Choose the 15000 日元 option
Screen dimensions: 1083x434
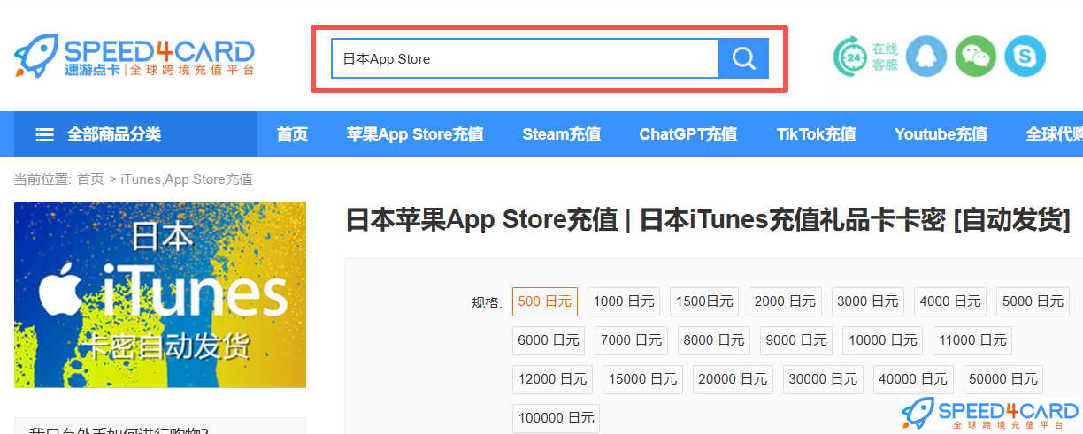pos(642,379)
